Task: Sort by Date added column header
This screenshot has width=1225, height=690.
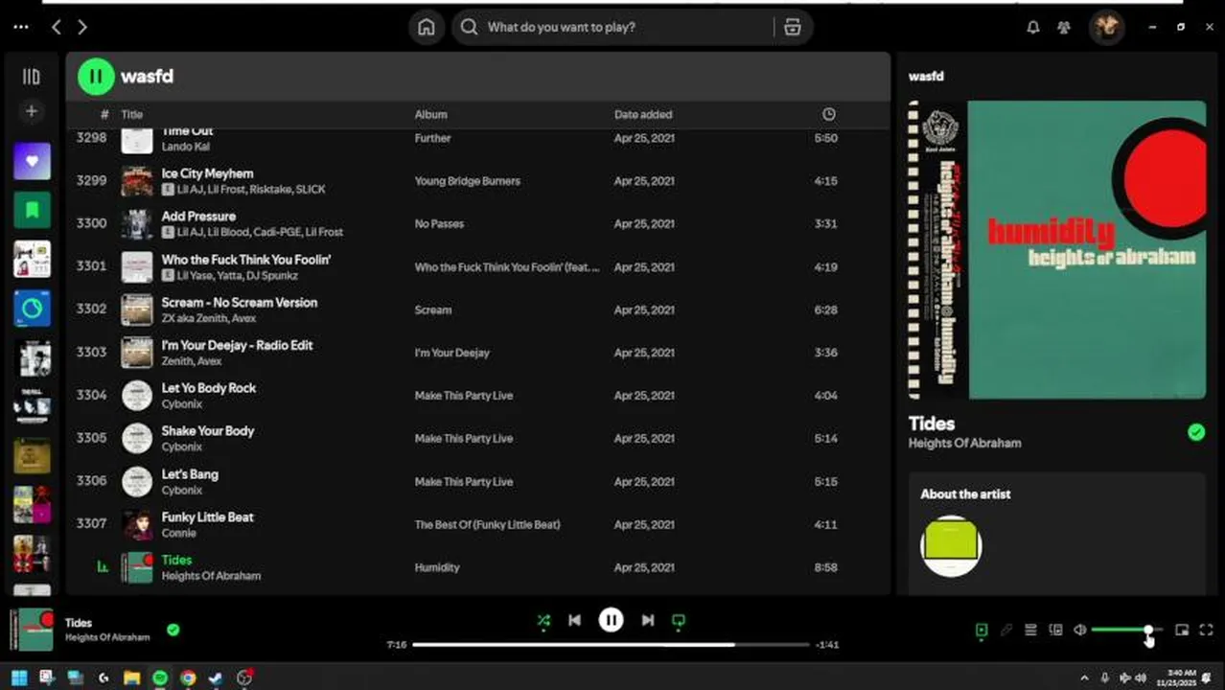Action: coord(643,114)
